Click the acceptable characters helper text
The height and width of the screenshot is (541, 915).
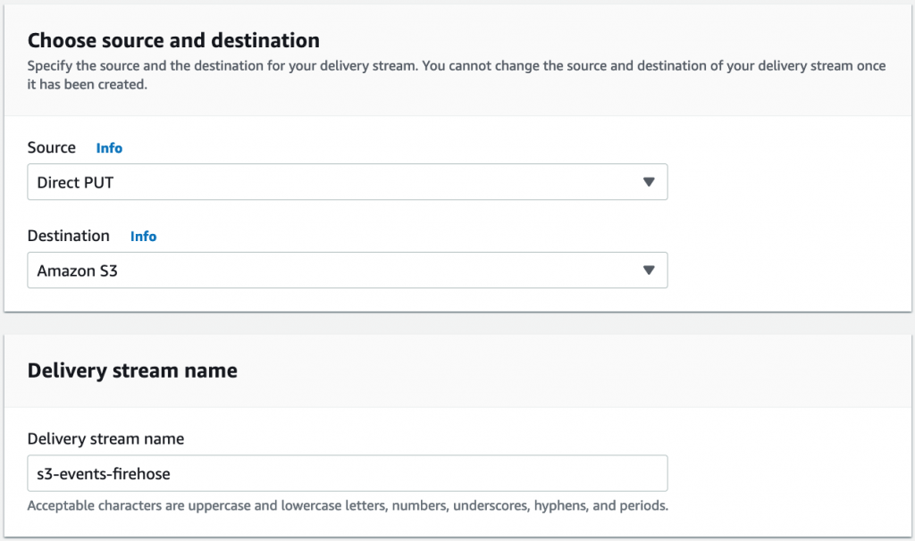(x=346, y=504)
